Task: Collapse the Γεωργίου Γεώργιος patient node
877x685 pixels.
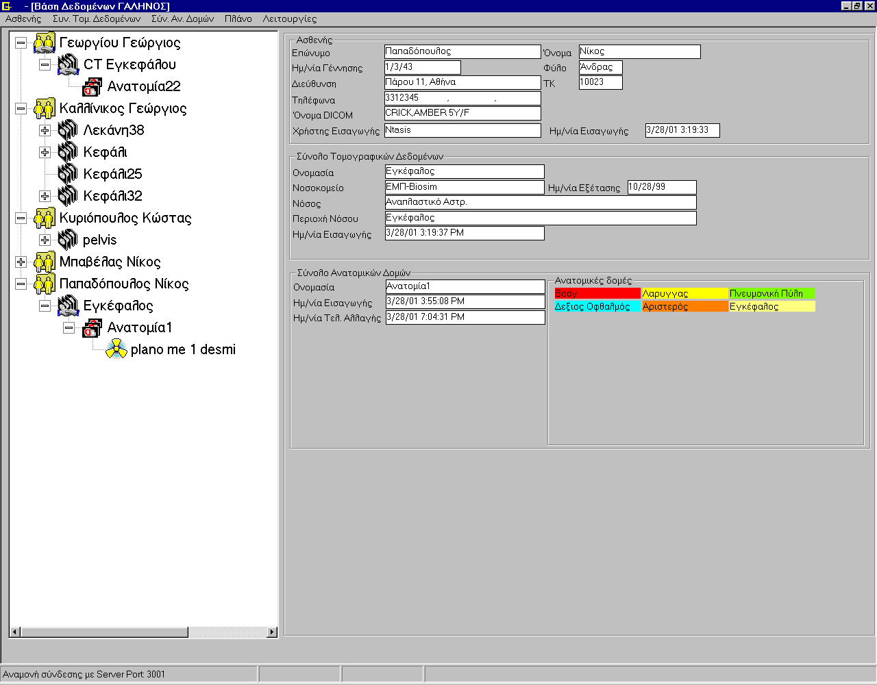Action: tap(21, 42)
